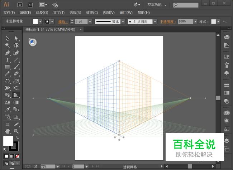
Task: Open the 样式 graphic style dropdown
Action: (218, 22)
